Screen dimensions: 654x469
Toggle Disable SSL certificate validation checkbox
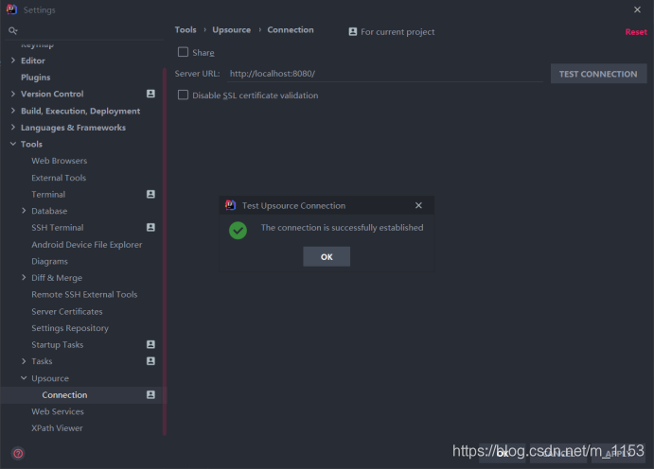click(183, 95)
